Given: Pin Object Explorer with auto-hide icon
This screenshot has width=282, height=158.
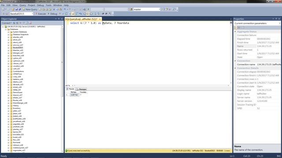Looking at the screenshot, I should click(59, 19).
